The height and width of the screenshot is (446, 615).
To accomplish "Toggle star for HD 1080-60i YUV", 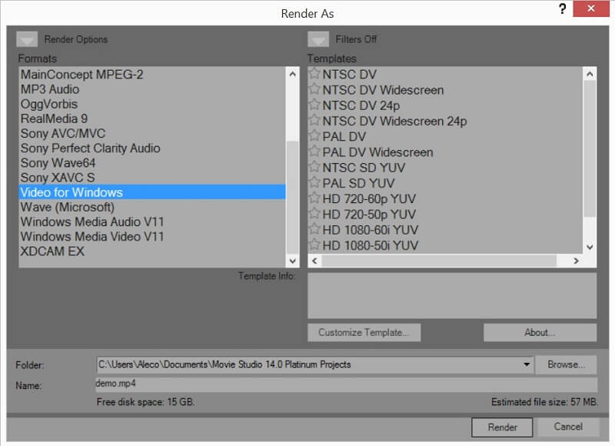I will tap(314, 229).
